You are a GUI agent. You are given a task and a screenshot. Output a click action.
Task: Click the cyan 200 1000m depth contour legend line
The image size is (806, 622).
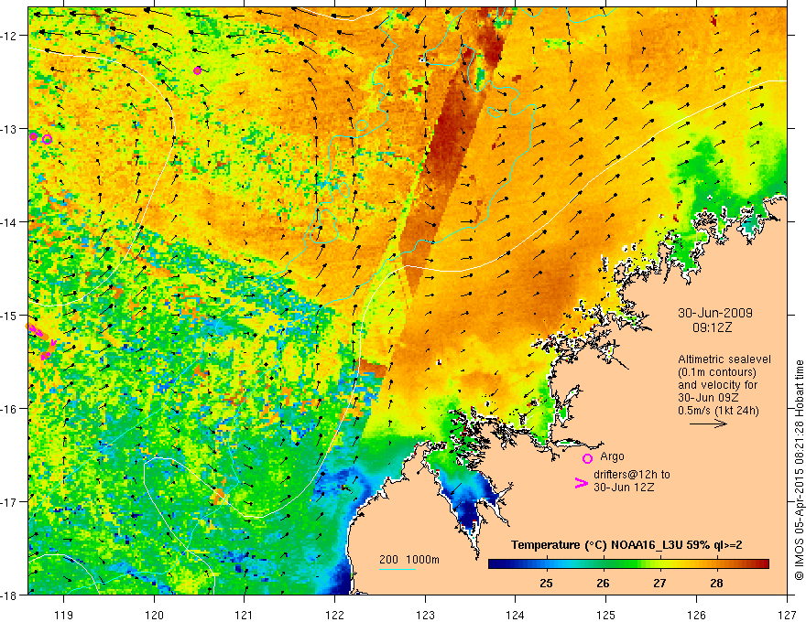point(398,569)
